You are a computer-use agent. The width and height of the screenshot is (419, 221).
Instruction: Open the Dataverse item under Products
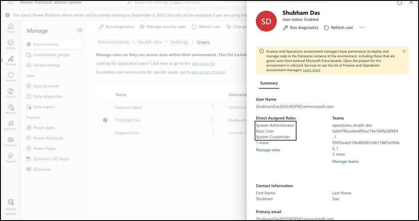tap(43, 169)
